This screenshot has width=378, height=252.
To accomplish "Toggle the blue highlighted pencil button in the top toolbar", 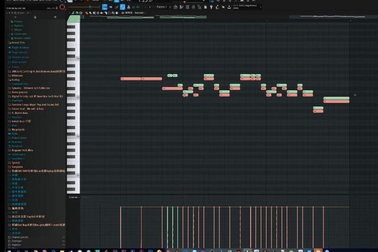I will [123, 7].
